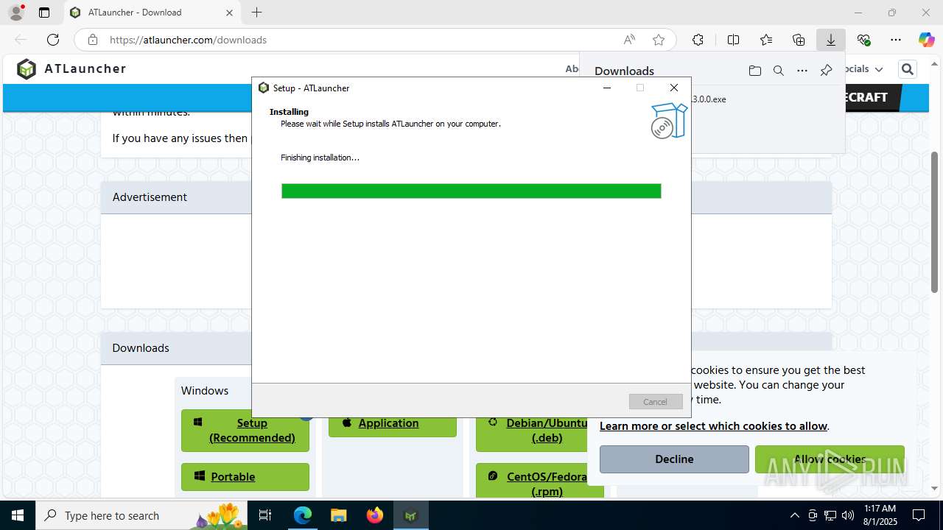Open Firefox from taskbar
The image size is (943, 530).
coord(375,515)
